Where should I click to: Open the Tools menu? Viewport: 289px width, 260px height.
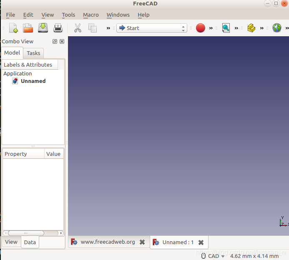(x=68, y=15)
